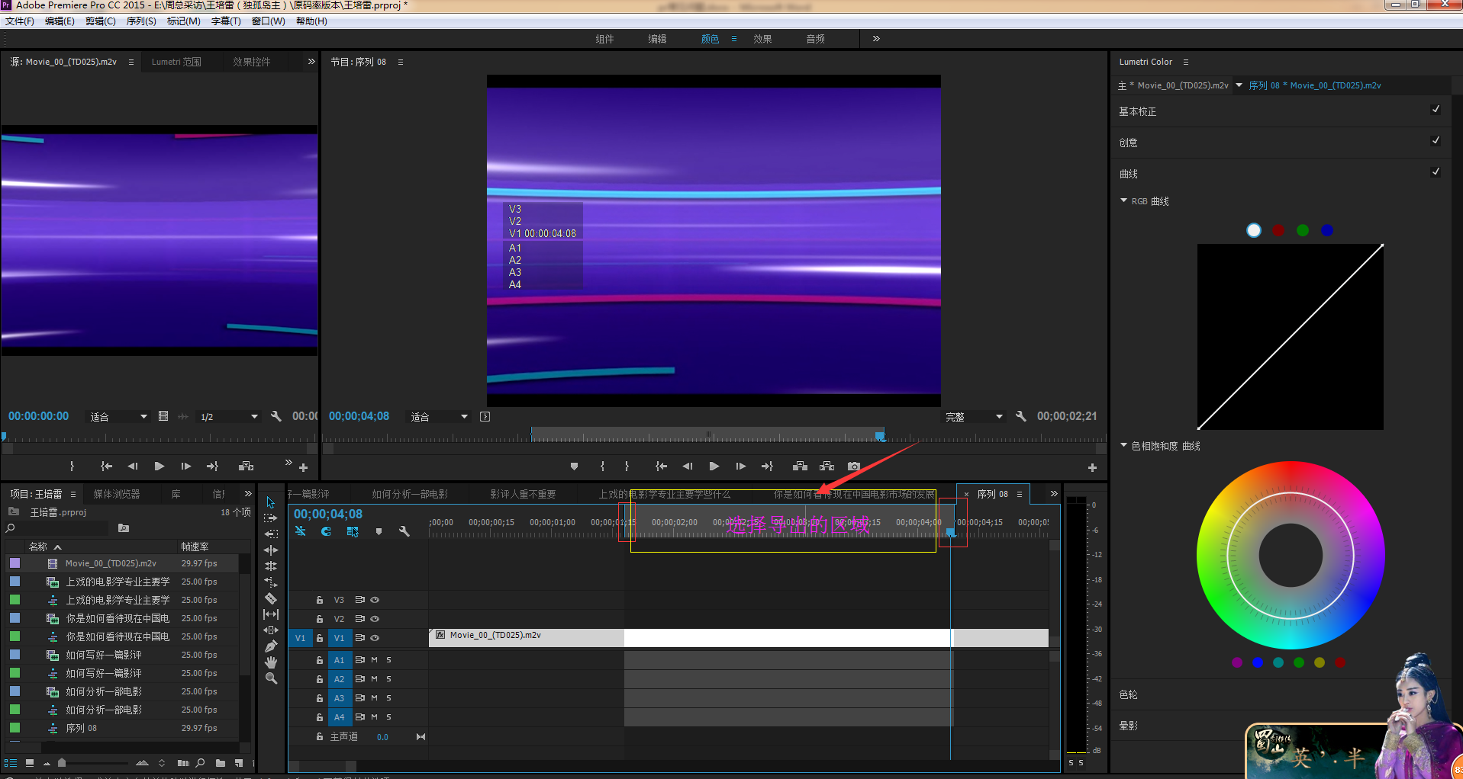The width and height of the screenshot is (1463, 779).
Task: Collapse the RGB 曲线 section
Action: [1123, 201]
